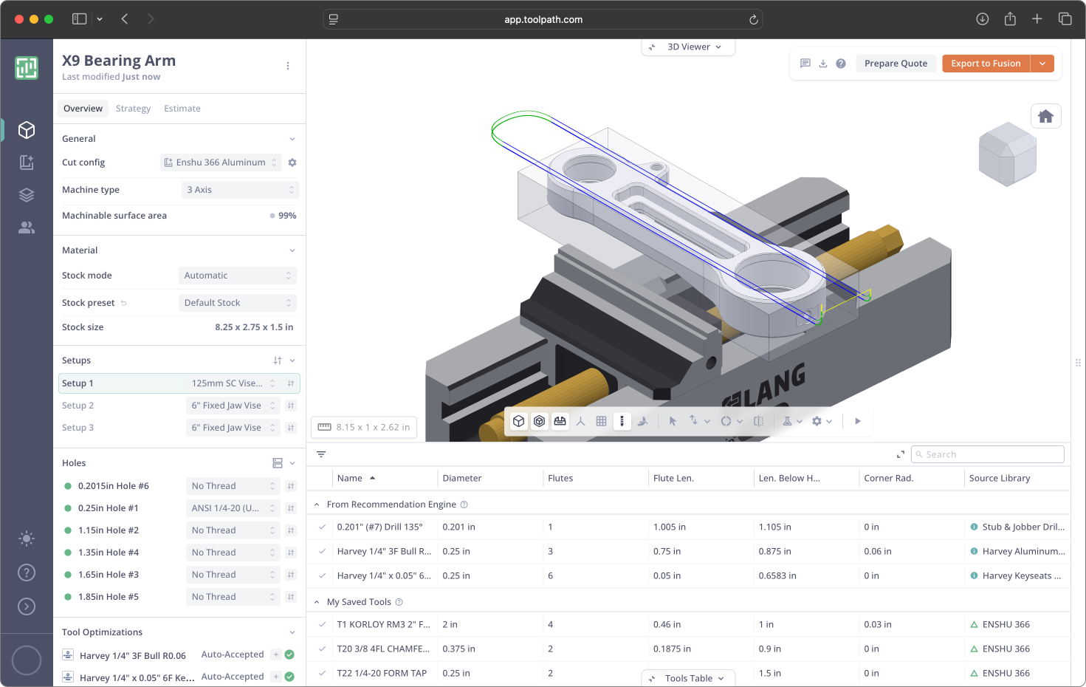
Task: Play the toolpath simulation
Action: pyautogui.click(x=858, y=421)
